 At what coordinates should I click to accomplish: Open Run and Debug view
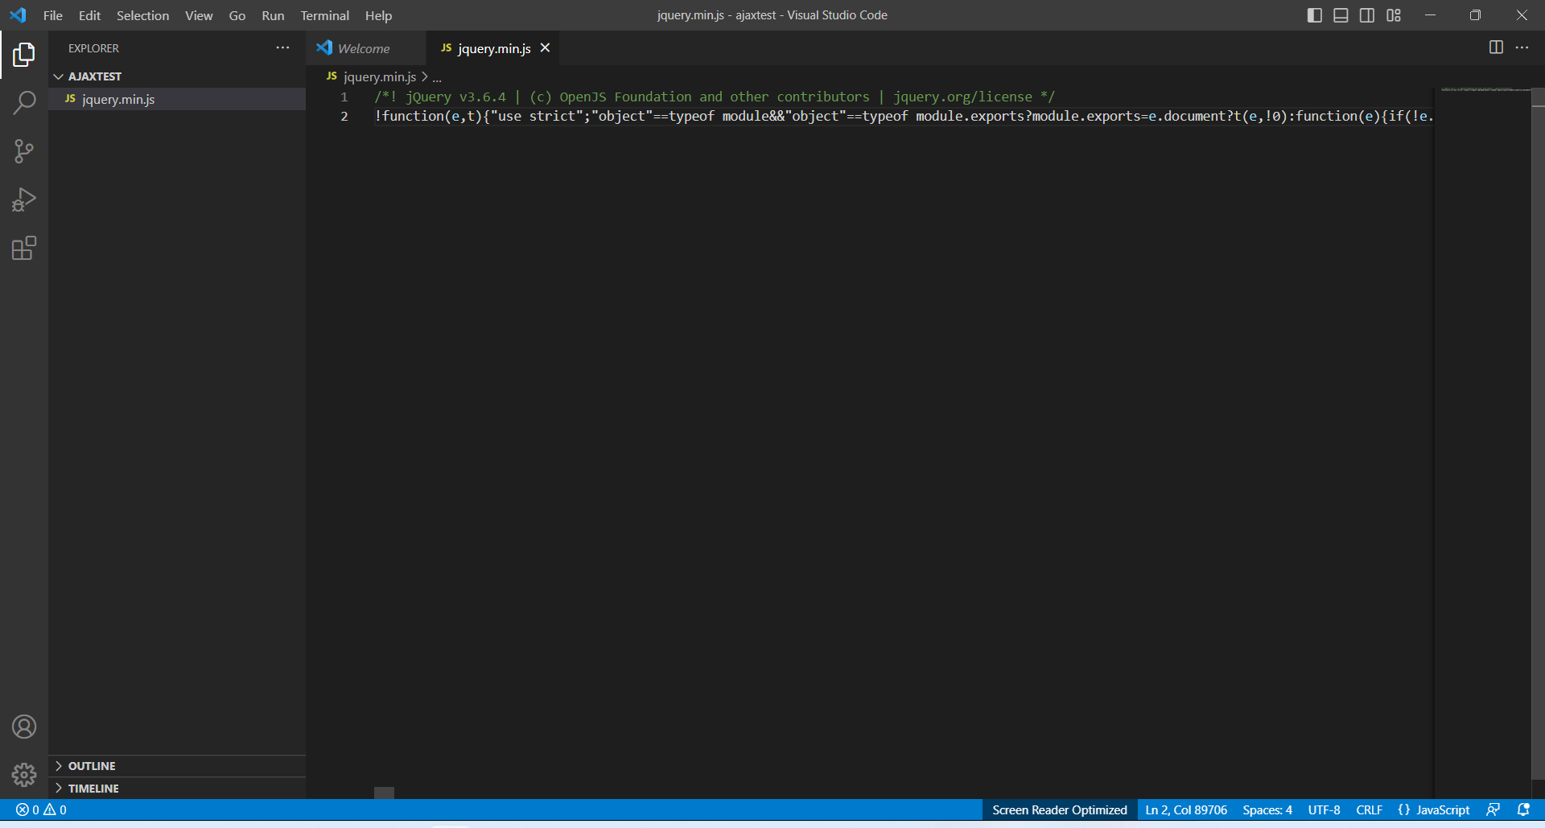pos(24,200)
